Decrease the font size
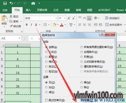 click(73, 18)
